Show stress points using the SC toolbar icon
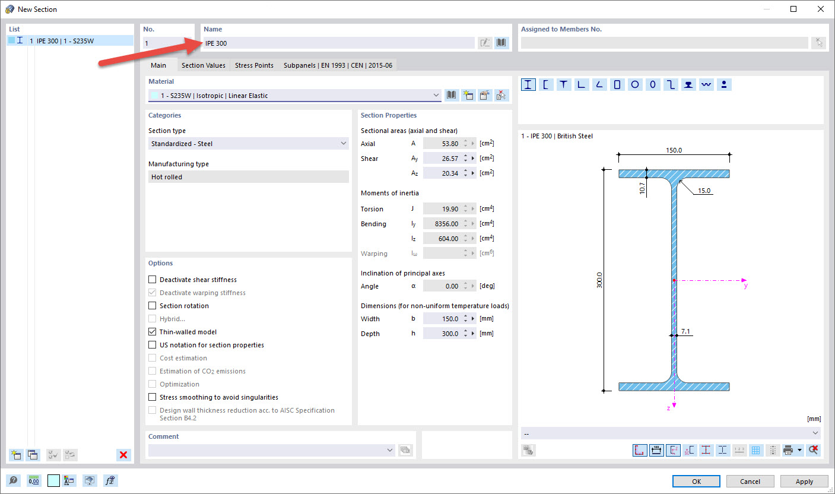 coord(689,450)
